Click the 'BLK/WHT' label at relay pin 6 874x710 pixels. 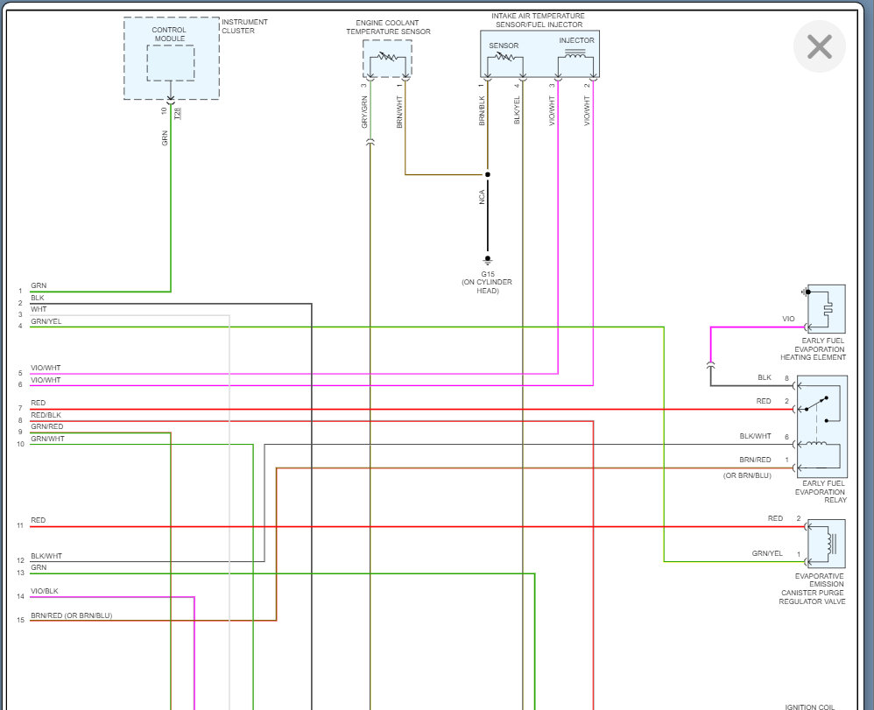(x=755, y=436)
